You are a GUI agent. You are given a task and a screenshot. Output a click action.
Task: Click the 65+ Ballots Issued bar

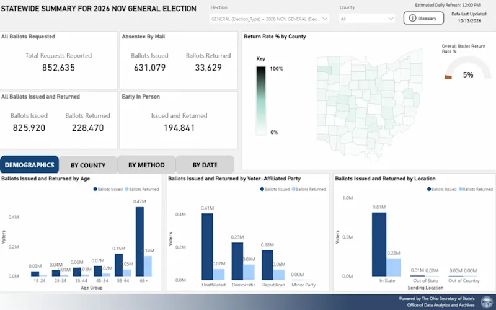pos(139,242)
